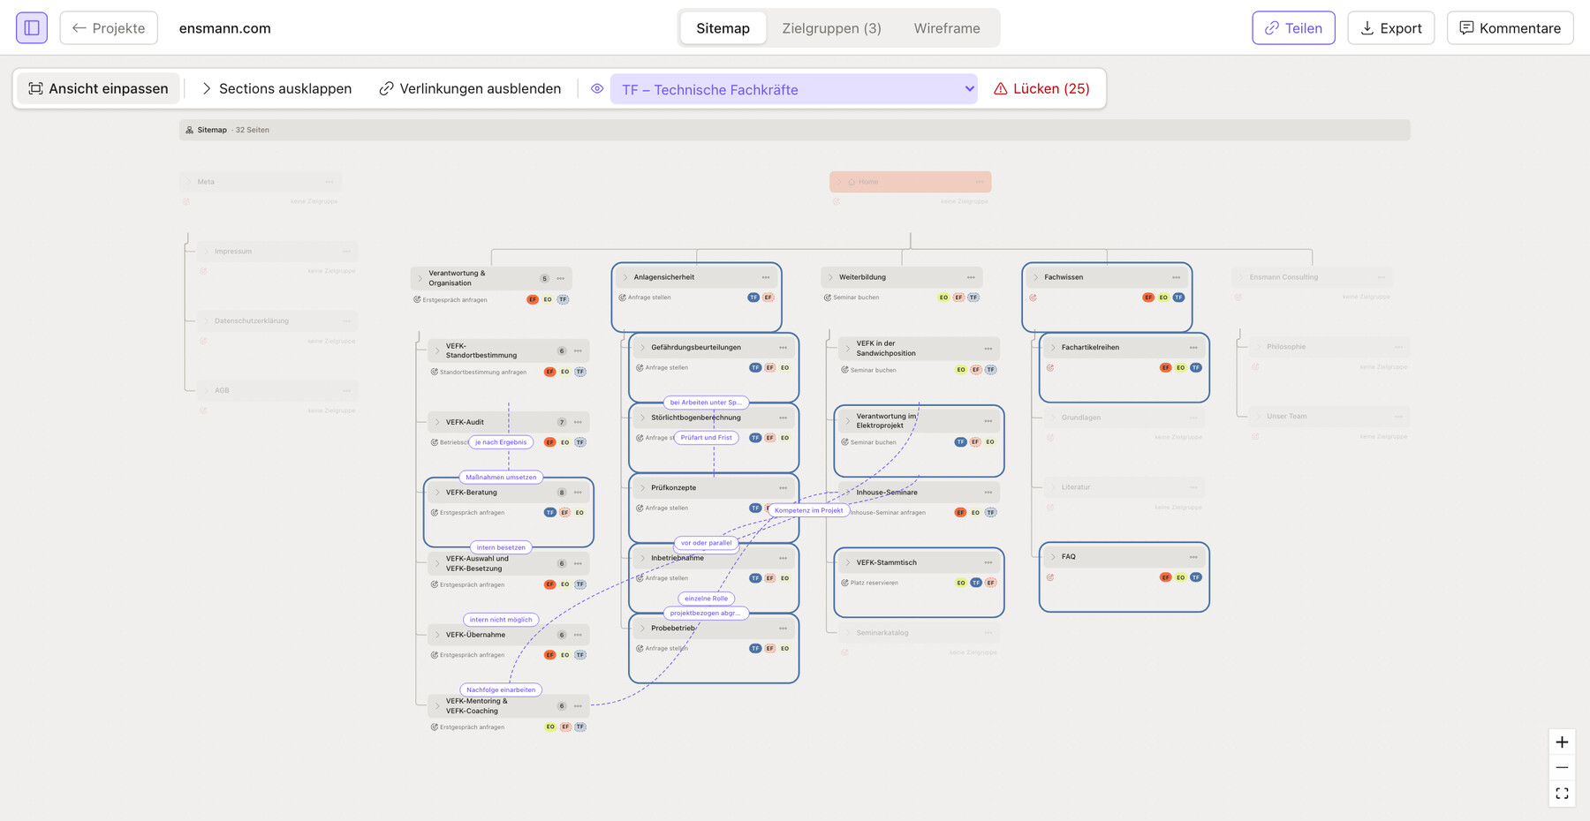Click the Teilen share button

[1293, 28]
